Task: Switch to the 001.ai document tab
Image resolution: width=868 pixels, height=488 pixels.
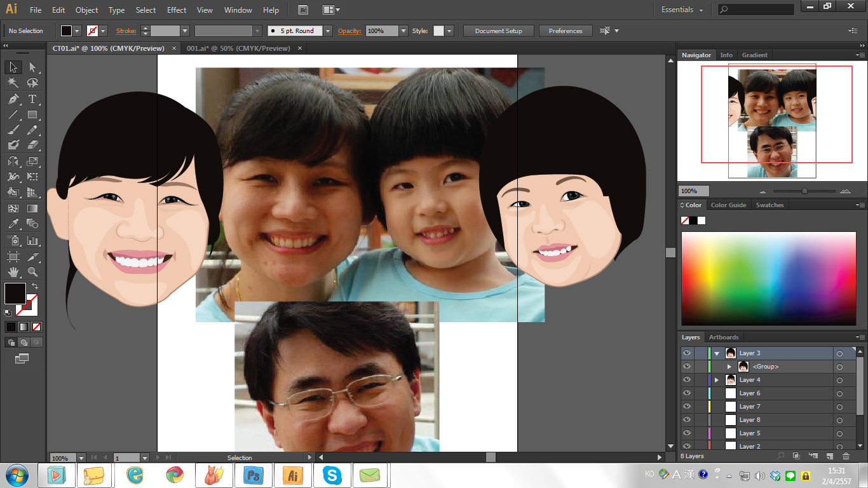Action: pos(238,48)
